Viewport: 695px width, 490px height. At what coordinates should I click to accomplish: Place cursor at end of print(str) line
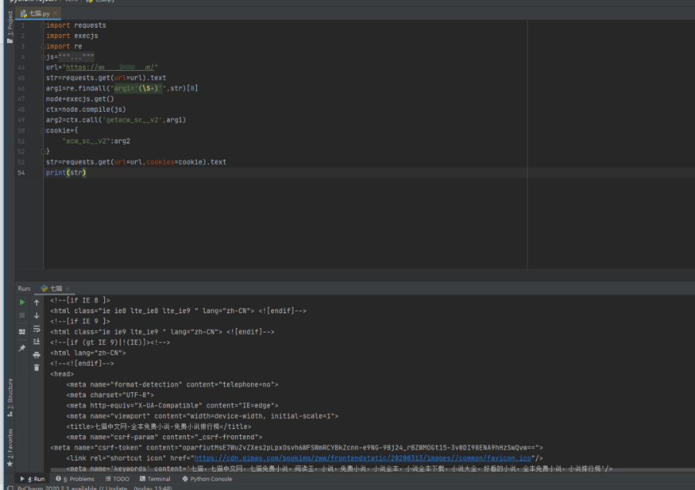click(x=86, y=173)
